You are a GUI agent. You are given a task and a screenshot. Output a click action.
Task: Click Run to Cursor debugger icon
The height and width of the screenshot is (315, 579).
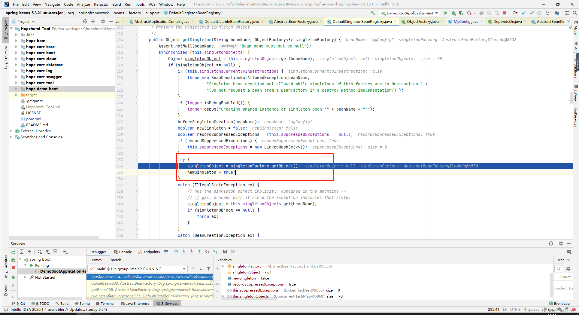click(215, 252)
